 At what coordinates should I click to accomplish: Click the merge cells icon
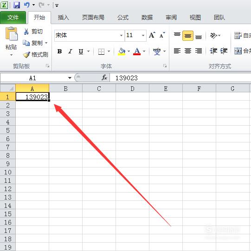[238, 51]
